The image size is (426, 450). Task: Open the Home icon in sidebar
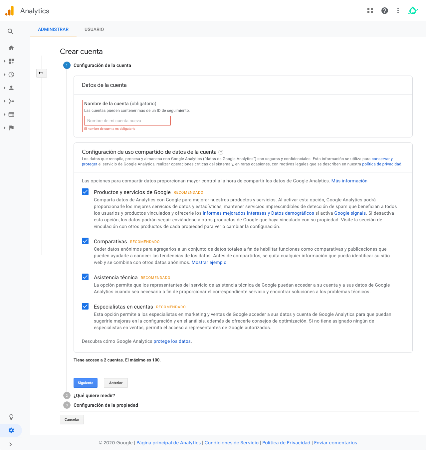coord(11,48)
